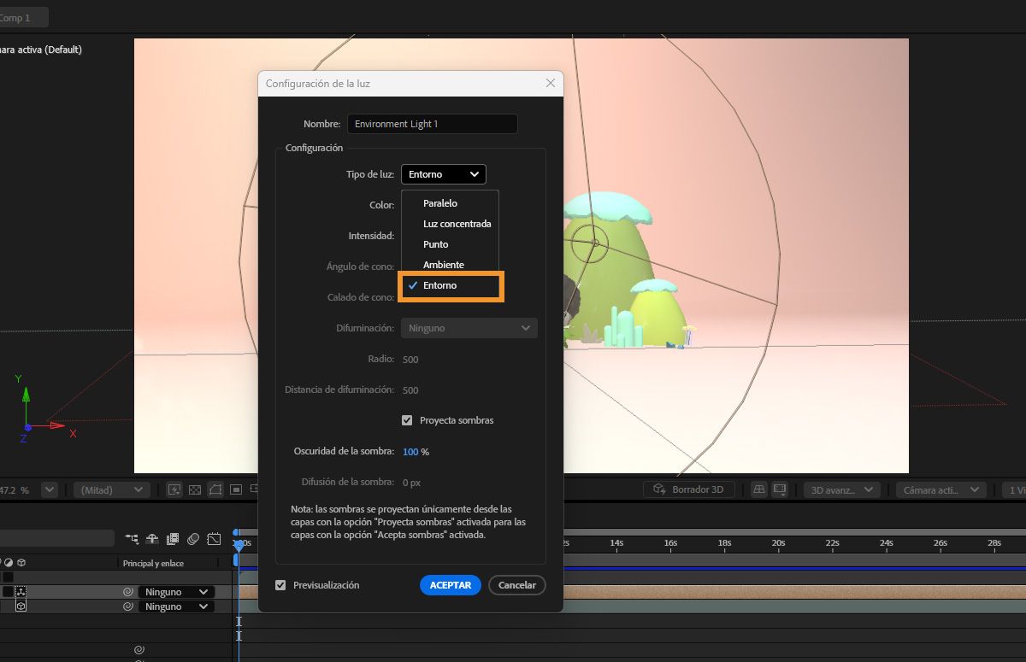Click Distancia de difuminación 500 value

click(x=410, y=390)
